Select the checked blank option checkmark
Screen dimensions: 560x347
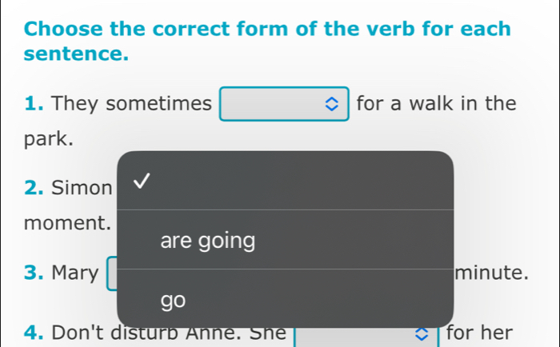pyautogui.click(x=141, y=183)
